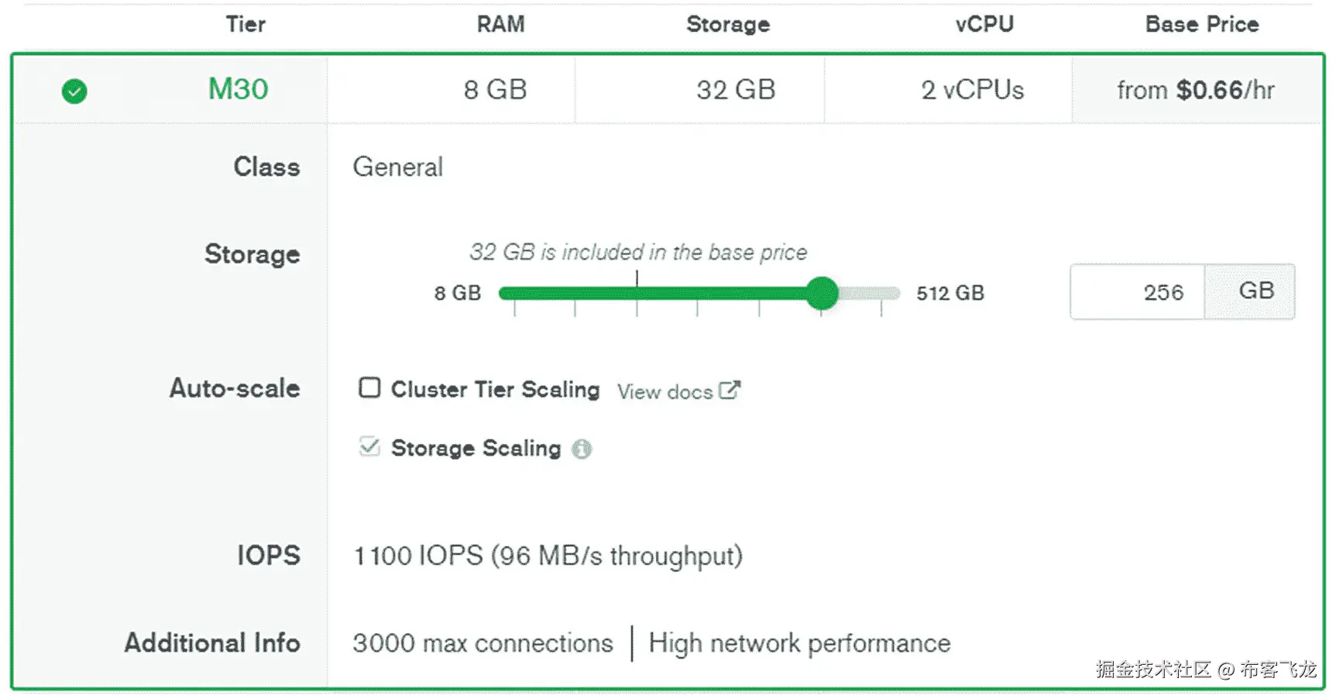Viewport: 1336px width, 699px height.
Task: Enable the Cluster Tier Scaling checkbox
Action: 369,387
